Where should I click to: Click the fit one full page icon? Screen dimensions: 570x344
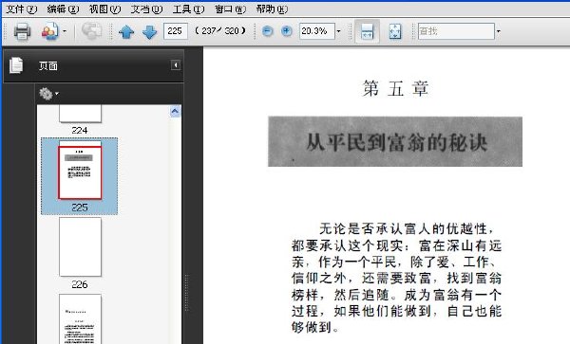click(x=395, y=31)
